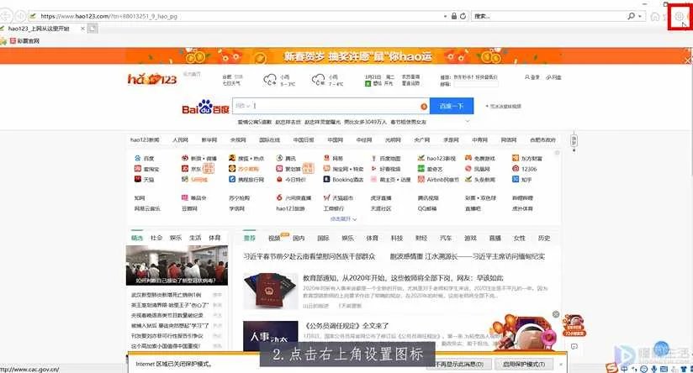This screenshot has height=373, width=693.
Task: Open the 凤凰网 shortcut
Action: [478, 169]
